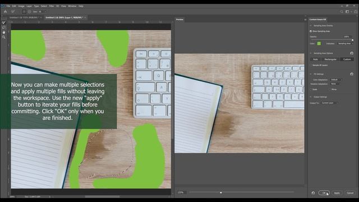Open the Window menu

(72, 6)
